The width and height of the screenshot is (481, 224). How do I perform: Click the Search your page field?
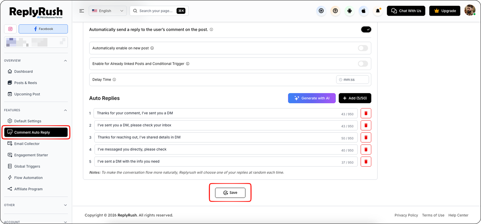[x=159, y=11]
